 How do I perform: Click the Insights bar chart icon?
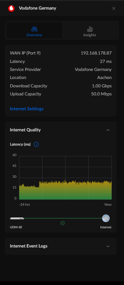(x=90, y=29)
